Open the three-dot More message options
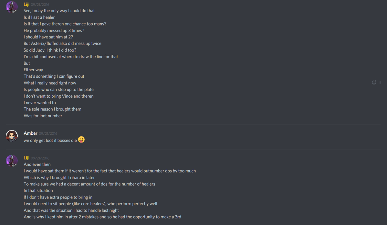The width and height of the screenshot is (387, 225). pos(380,82)
